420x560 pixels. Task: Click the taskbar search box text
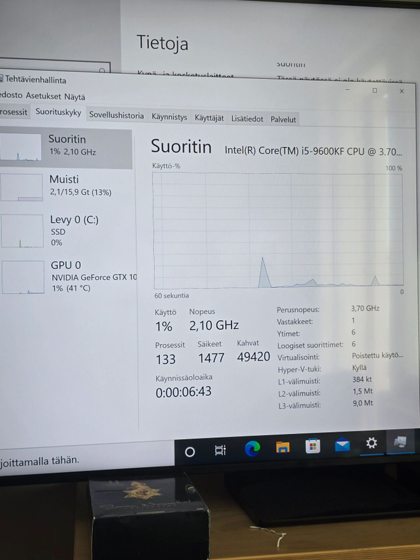pyautogui.click(x=39, y=461)
